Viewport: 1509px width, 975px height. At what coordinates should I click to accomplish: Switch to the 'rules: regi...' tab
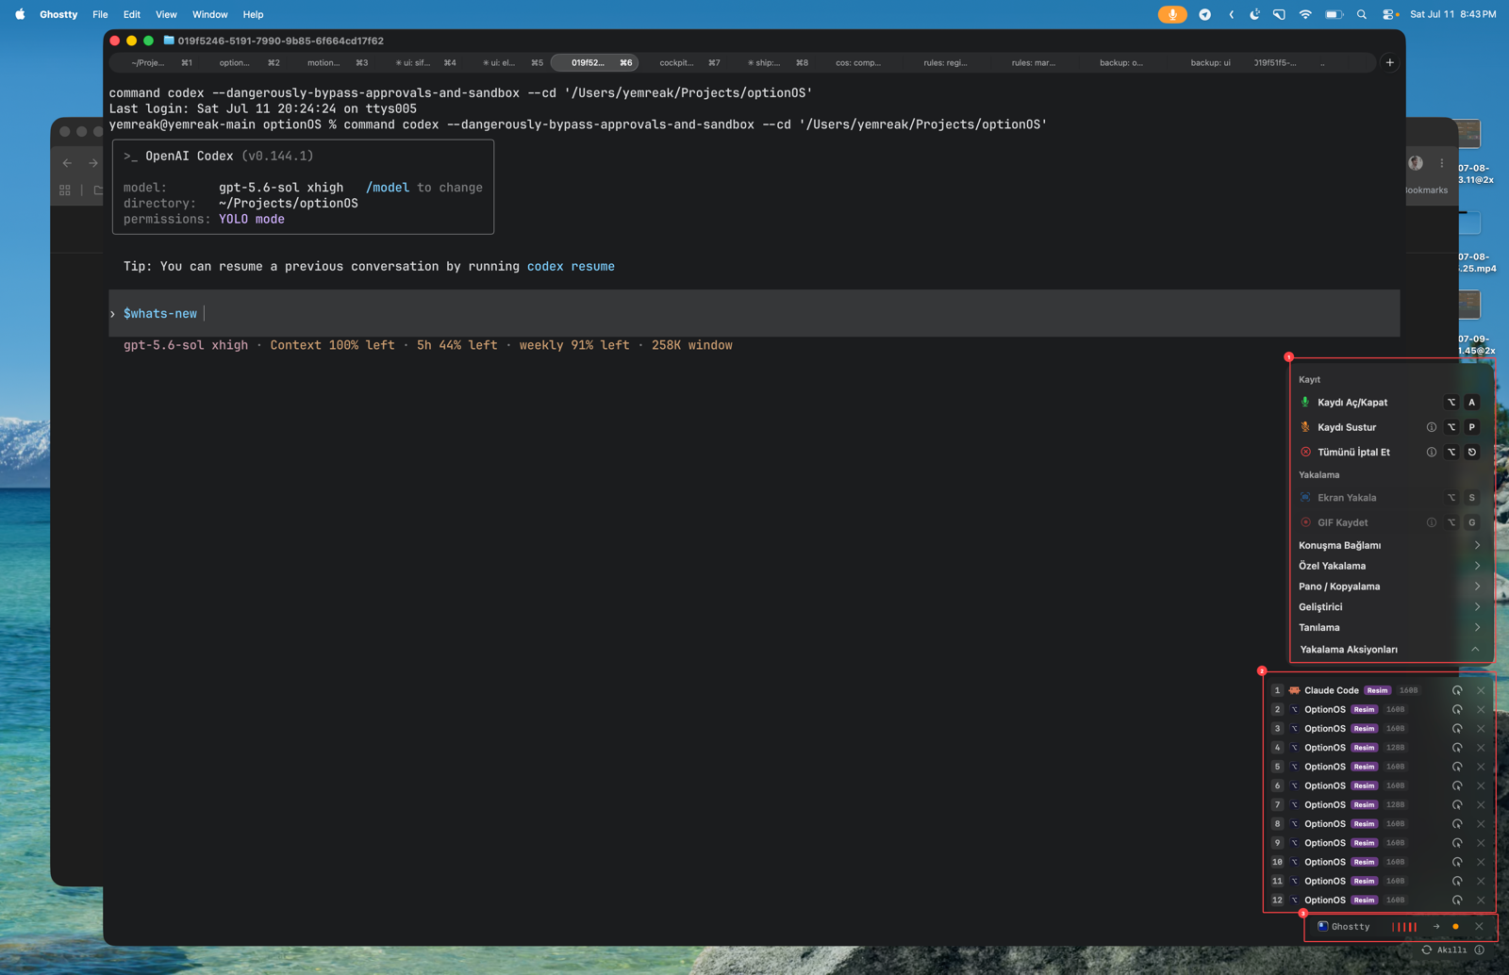pyautogui.click(x=946, y=62)
